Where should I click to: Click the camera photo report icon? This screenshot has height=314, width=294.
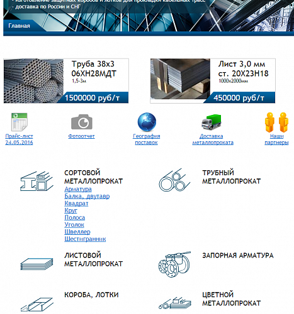[x=82, y=122]
